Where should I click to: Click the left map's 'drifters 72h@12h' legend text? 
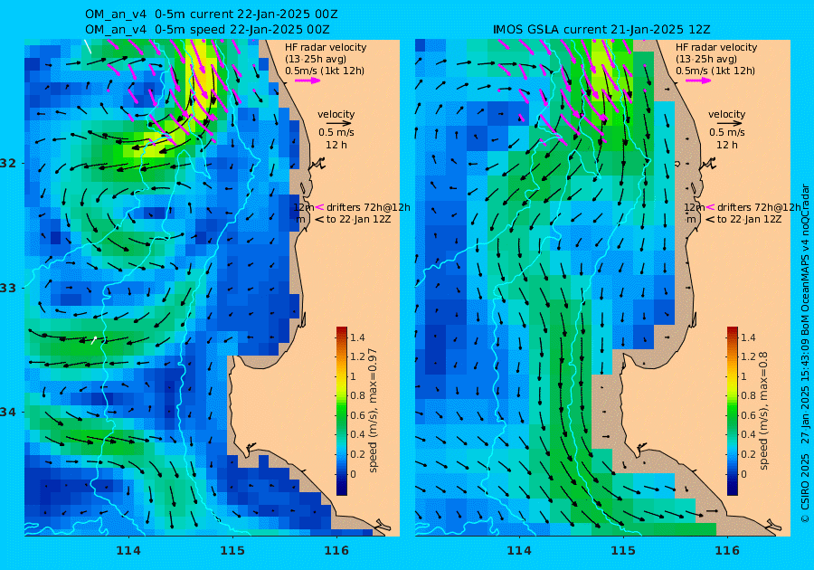coord(368,207)
